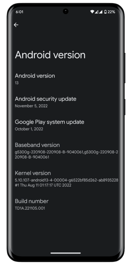Tap the Wi-Fi status icon
The image size is (132, 265).
click(x=92, y=12)
